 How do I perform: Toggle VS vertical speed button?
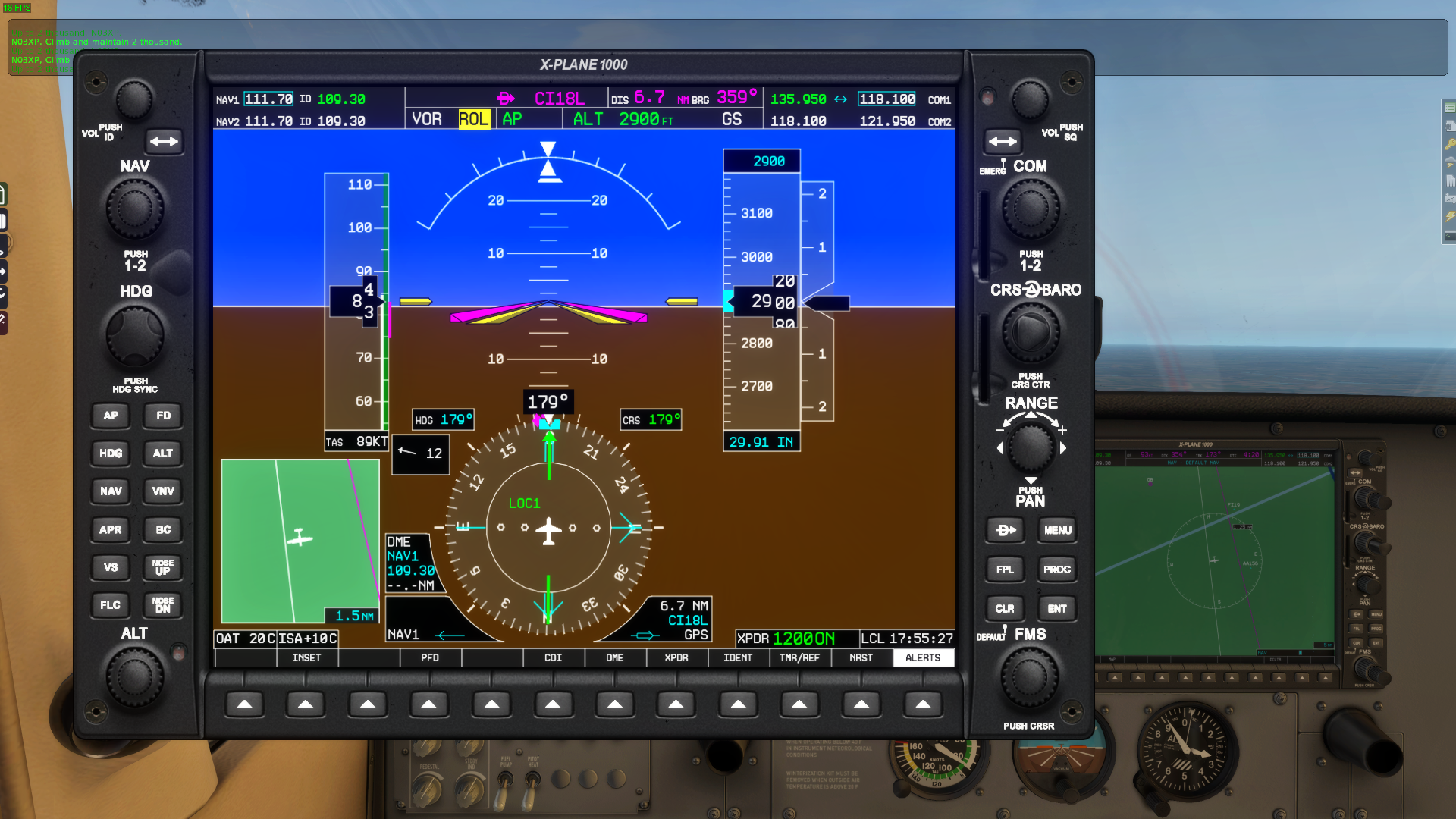click(111, 567)
